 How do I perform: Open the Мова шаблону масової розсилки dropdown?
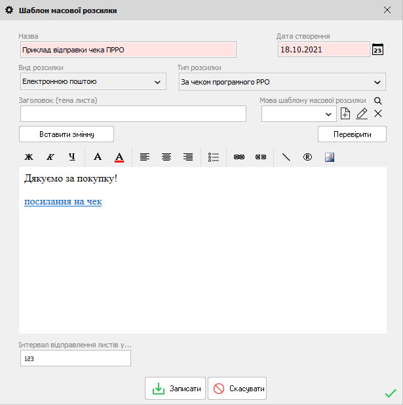[x=329, y=114]
